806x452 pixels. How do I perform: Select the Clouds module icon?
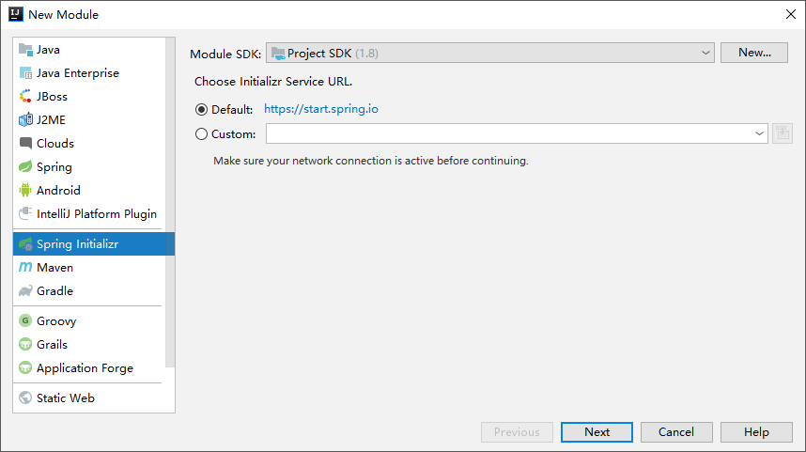[x=25, y=144]
